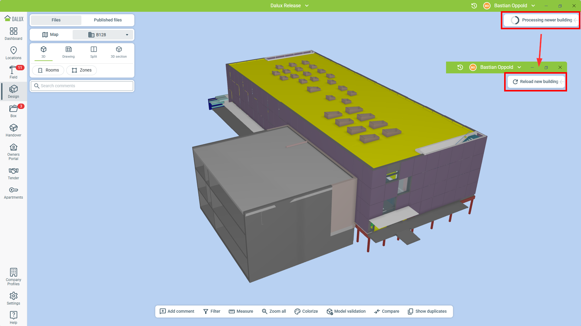Open Locations in sidebar
The image size is (581, 326).
[13, 53]
